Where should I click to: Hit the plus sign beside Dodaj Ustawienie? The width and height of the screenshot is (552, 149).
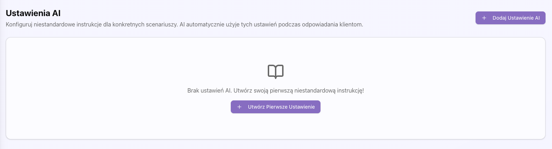point(484,18)
